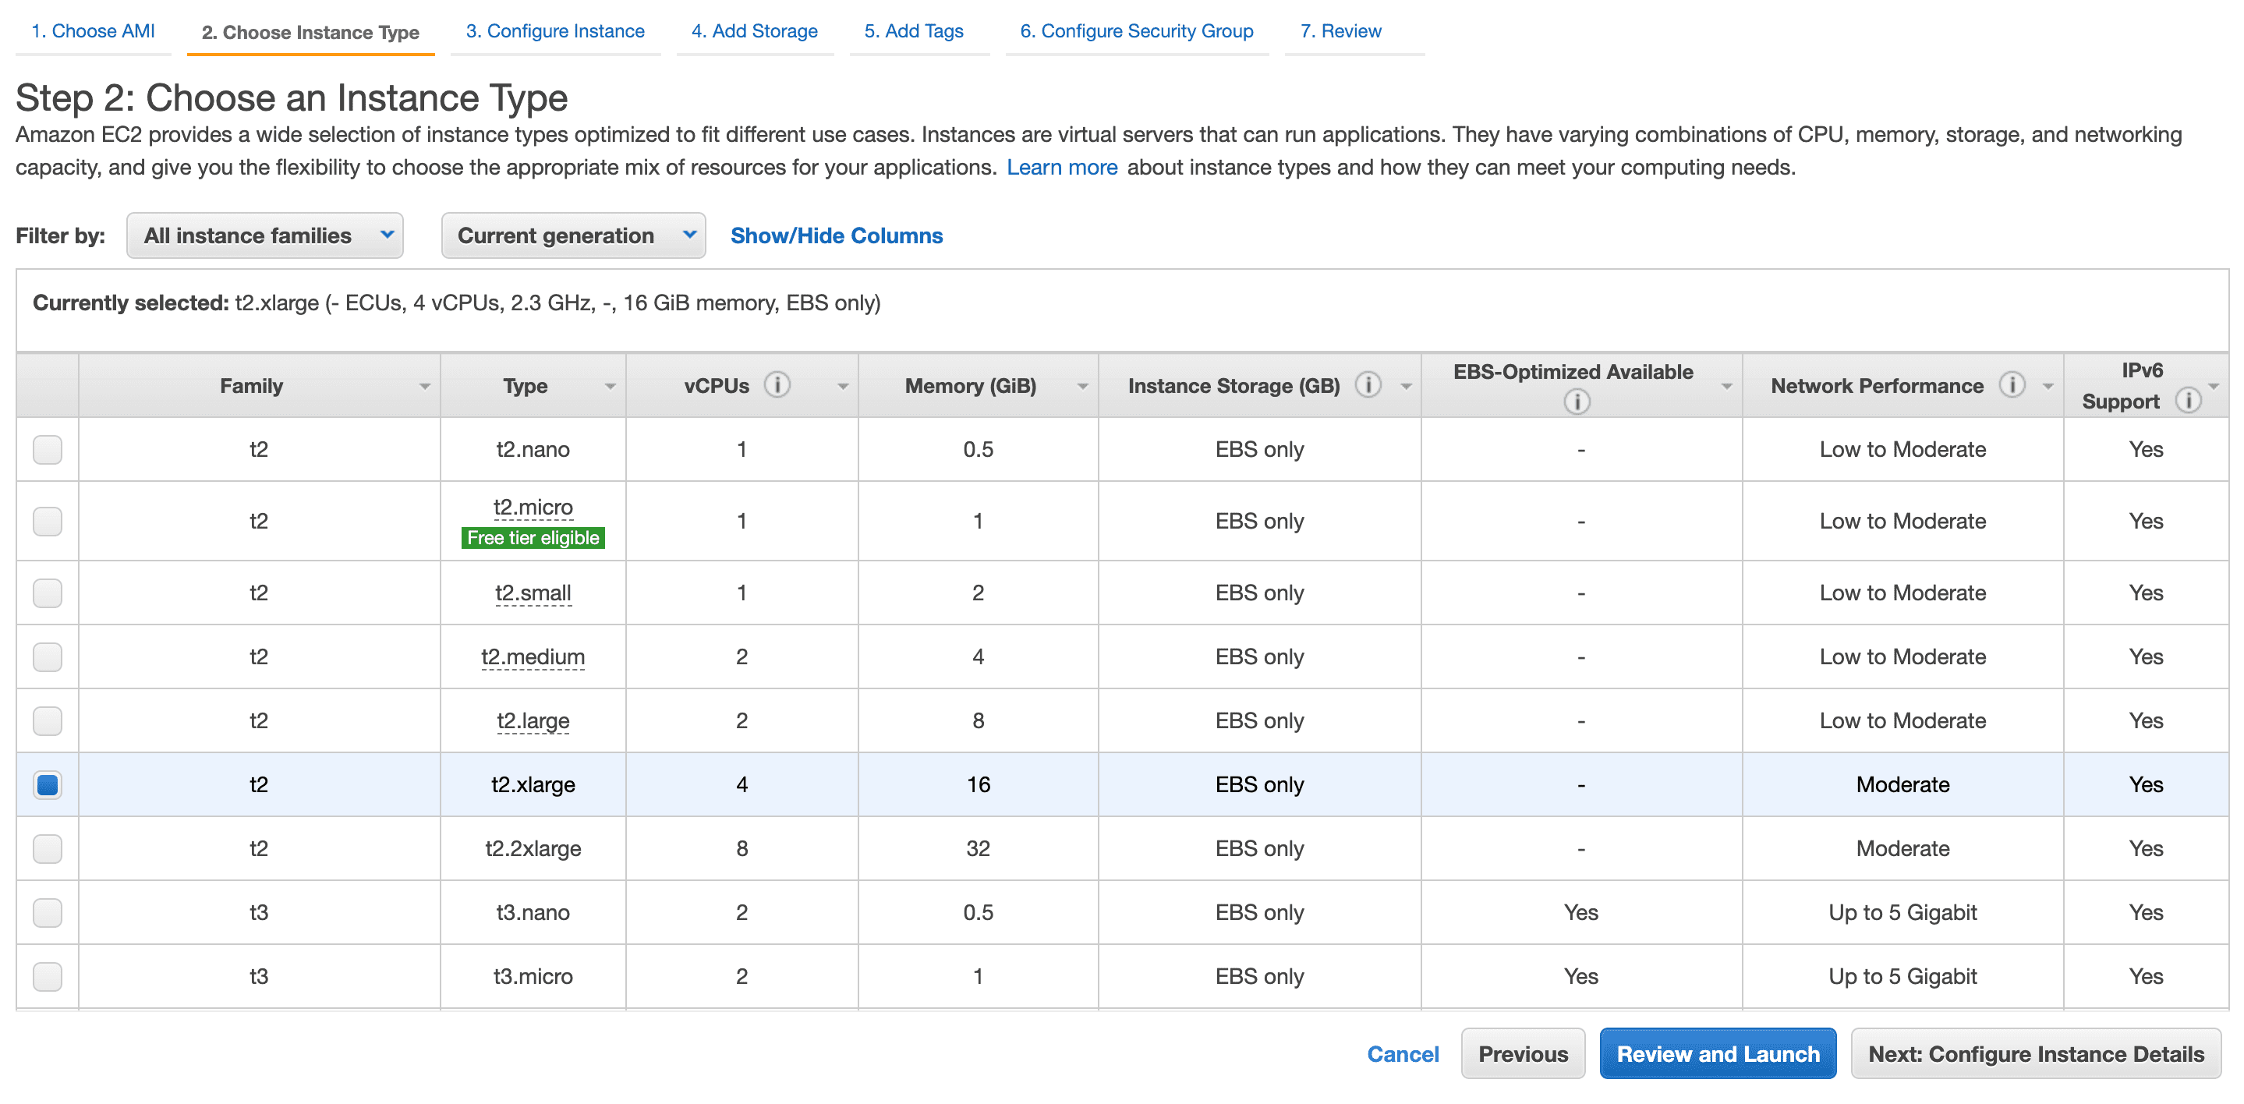Click the Network Performance info icon

pos(2012,384)
